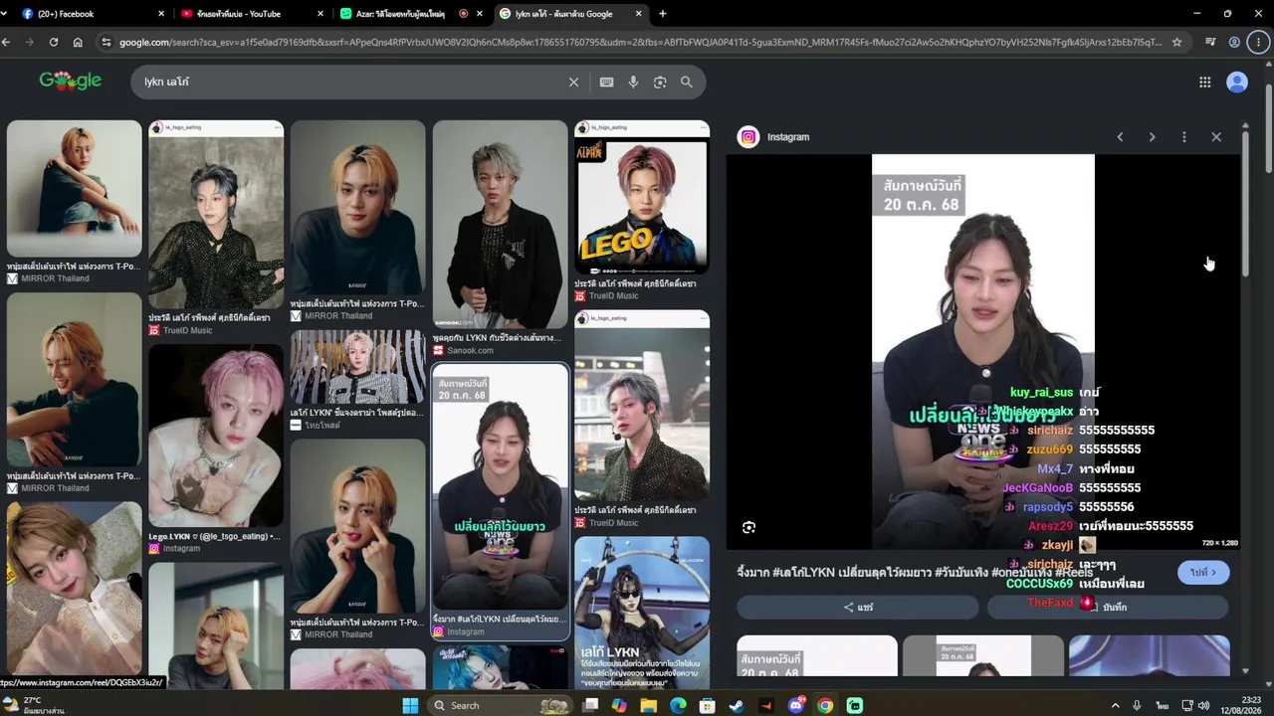Open the selected Instagram interview thumbnail
Viewport: 1274px width, 716px height.
[x=500, y=487]
